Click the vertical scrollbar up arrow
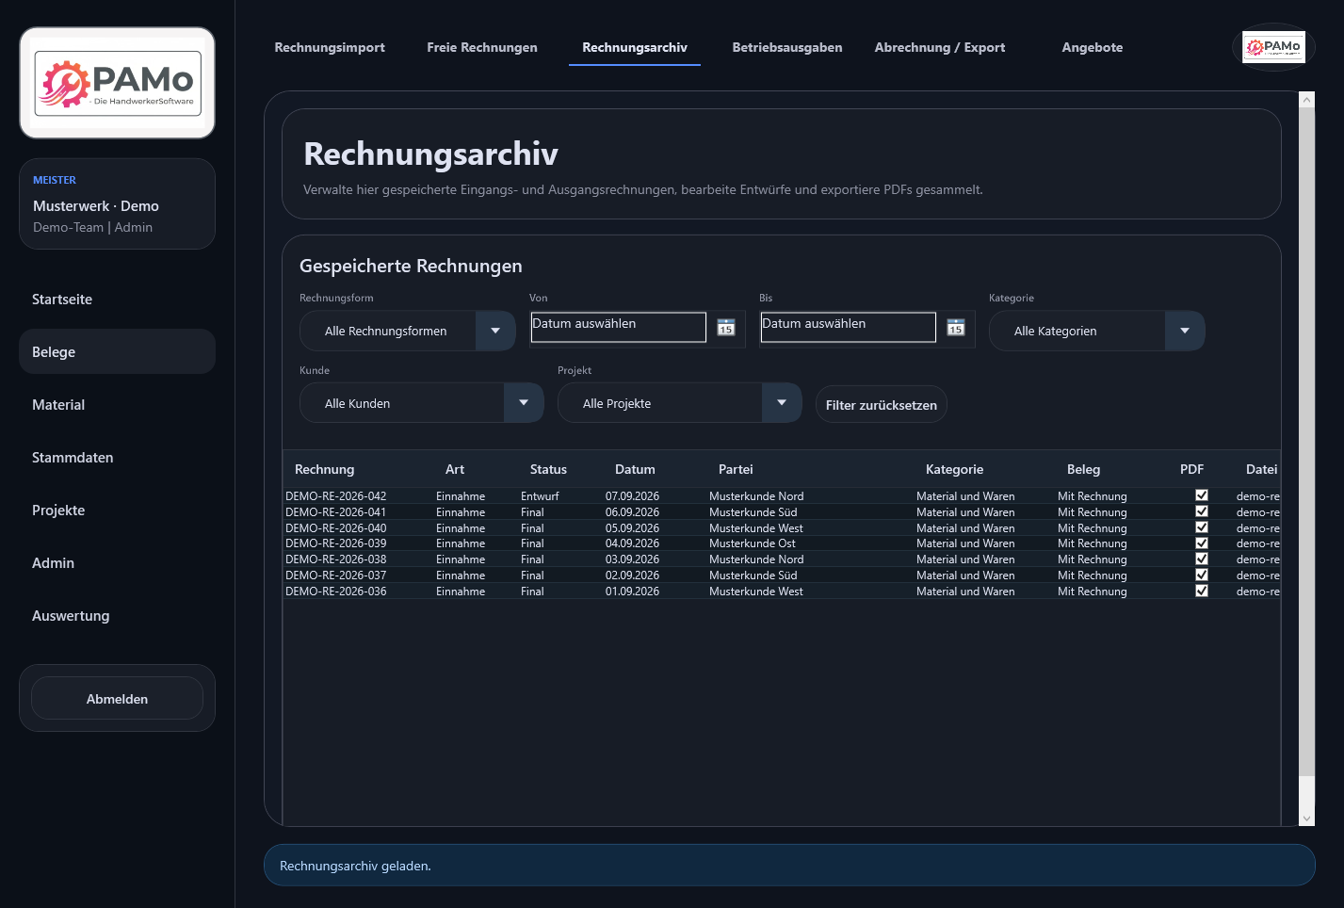This screenshot has height=908, width=1344. pyautogui.click(x=1306, y=99)
